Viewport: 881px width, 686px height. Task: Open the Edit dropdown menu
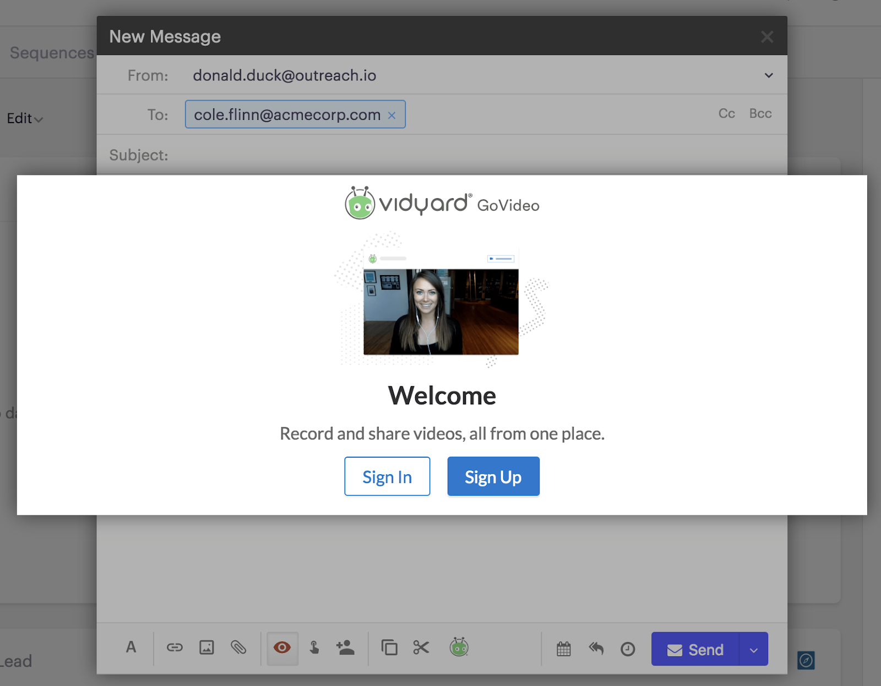pyautogui.click(x=24, y=118)
